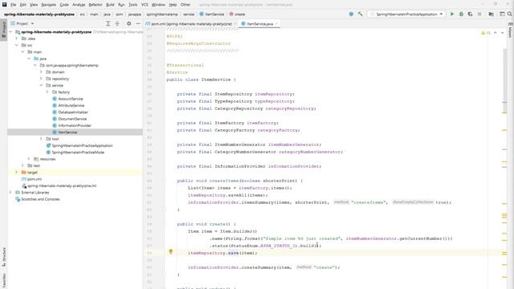
Task: Hide the Project tool window
Action: pyautogui.click(x=138, y=23)
